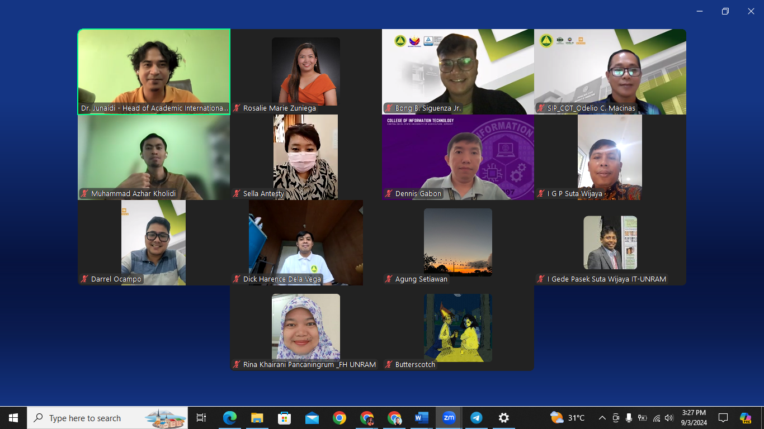Open the Wi-Fi network tray icon
Image resolution: width=764 pixels, height=429 pixels.
coord(657,418)
